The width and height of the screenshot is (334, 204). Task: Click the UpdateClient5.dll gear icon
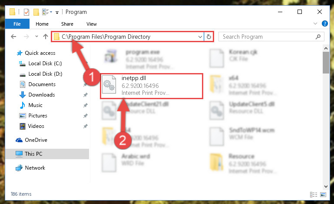click(216, 110)
